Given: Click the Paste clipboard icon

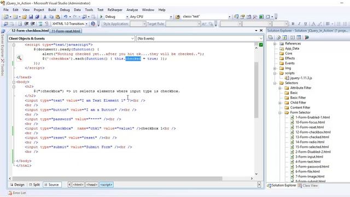Looking at the screenshot, I should tap(58, 17).
